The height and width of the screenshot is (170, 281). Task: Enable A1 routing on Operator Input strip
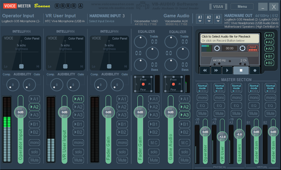point(34,99)
